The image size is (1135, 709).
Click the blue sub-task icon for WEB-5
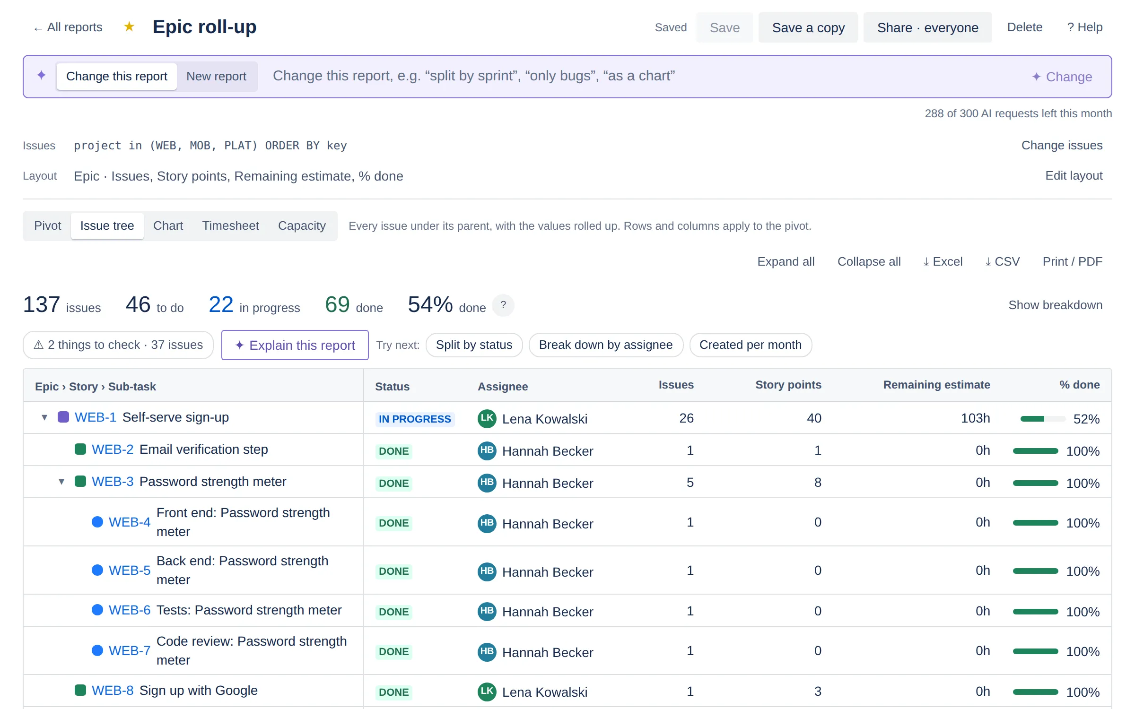[x=97, y=570]
